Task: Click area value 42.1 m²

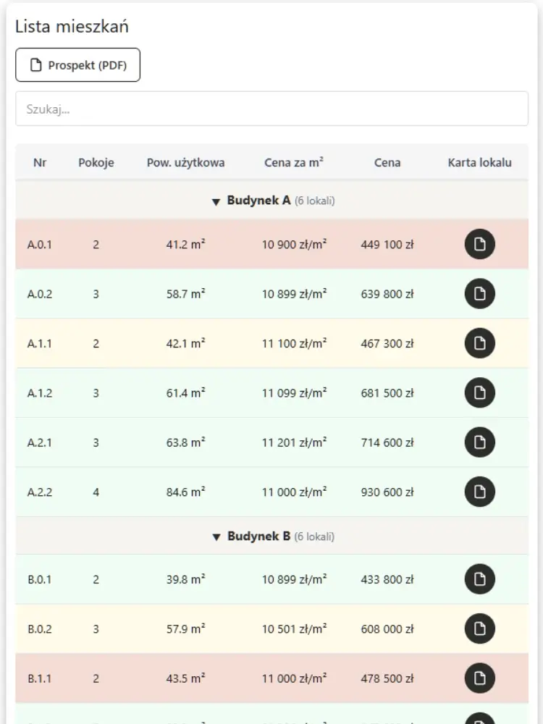Action: [185, 343]
